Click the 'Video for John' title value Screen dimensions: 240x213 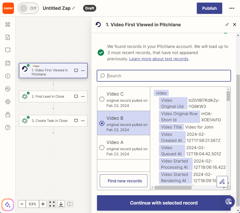[199, 127]
